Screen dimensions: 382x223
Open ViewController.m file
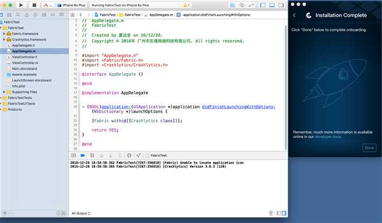[25, 63]
